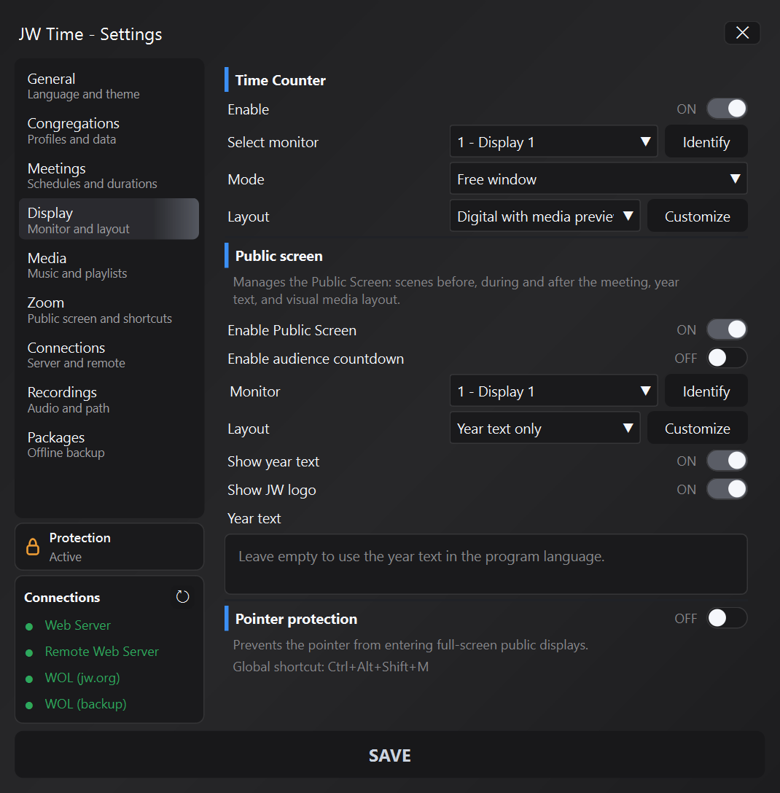Open the Congregations settings section
This screenshot has height=793, width=780.
(109, 130)
